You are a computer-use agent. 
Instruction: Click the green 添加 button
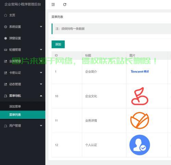pos(58,44)
